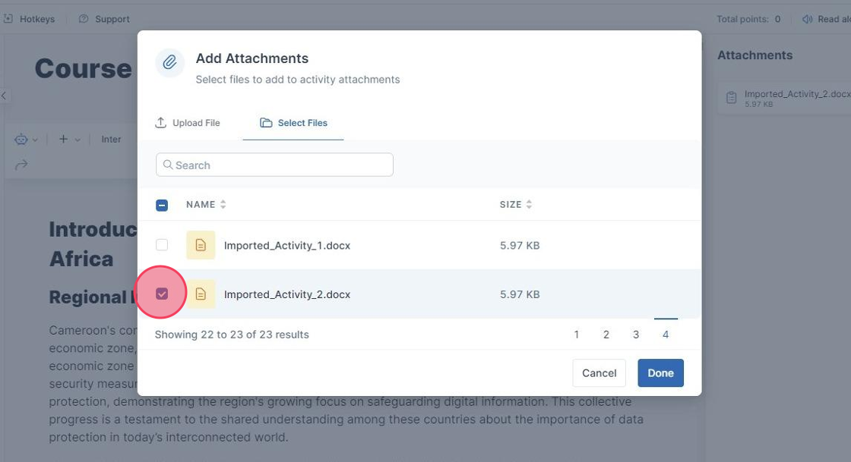
Task: Click the Cancel button
Action: tap(599, 373)
